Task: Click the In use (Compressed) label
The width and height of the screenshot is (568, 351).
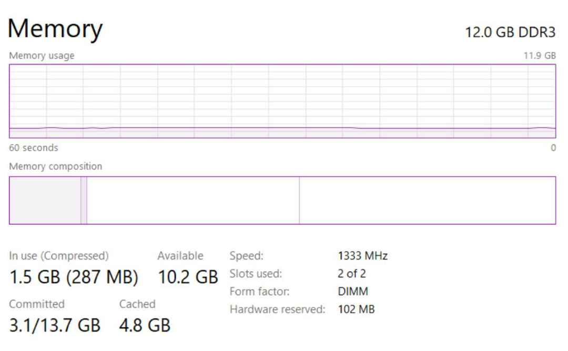Action: tap(59, 256)
